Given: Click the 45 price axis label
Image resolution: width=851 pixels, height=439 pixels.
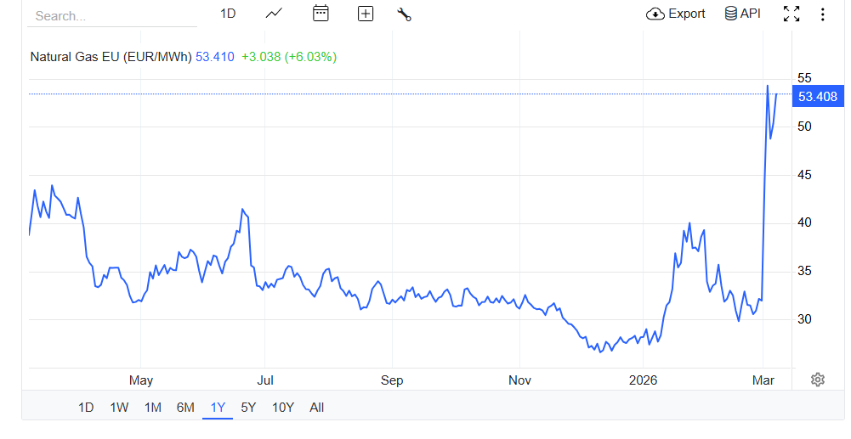Looking at the screenshot, I should click(805, 175).
